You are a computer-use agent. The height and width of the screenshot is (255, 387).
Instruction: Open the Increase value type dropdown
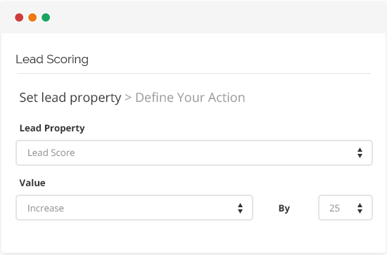[x=134, y=208]
